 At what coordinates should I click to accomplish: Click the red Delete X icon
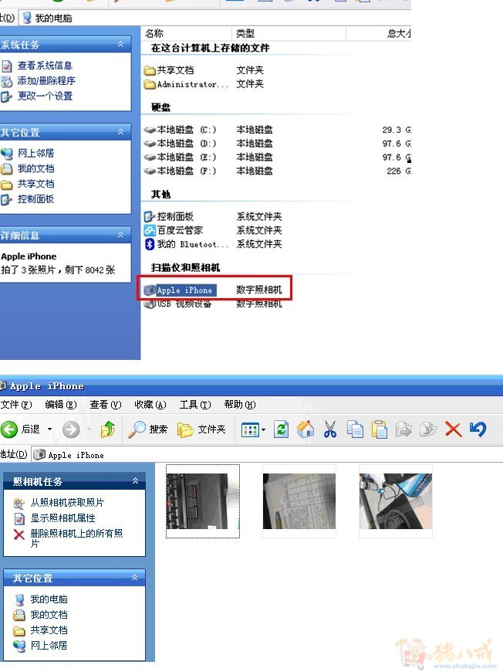coord(453,429)
